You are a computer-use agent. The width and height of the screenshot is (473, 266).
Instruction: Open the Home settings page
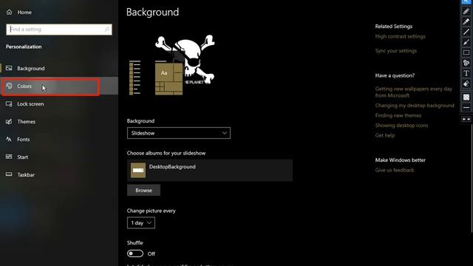click(x=19, y=13)
